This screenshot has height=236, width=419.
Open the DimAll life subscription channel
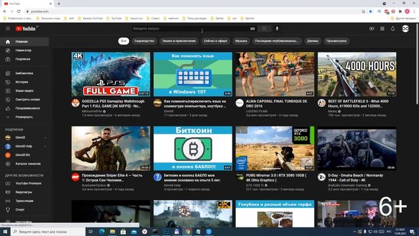click(x=24, y=155)
